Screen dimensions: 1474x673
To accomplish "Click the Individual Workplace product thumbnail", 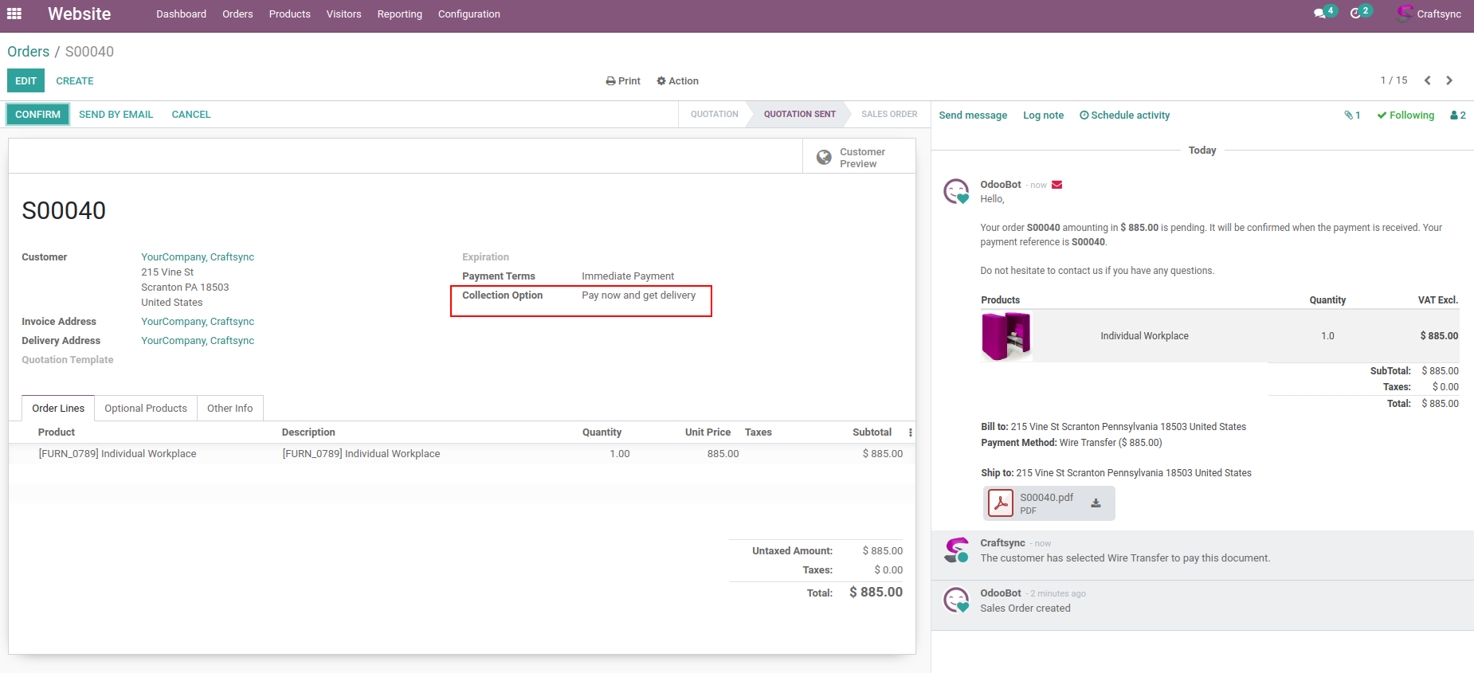I will pos(1006,336).
